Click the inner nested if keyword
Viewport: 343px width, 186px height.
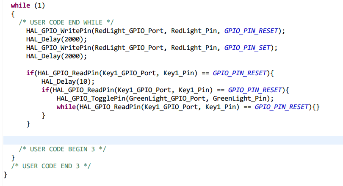44,90
